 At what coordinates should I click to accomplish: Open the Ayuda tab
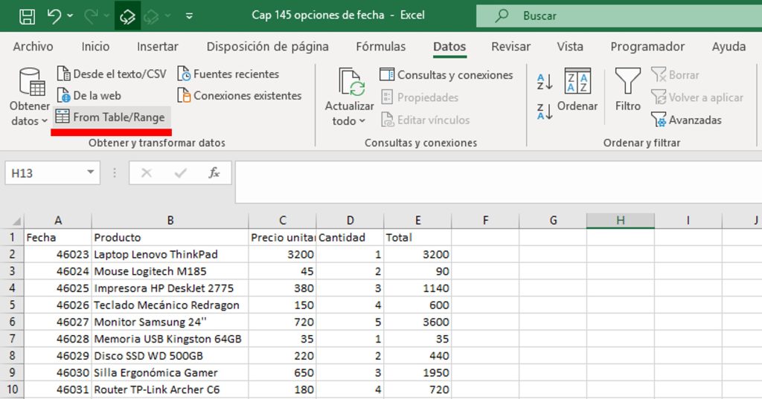729,47
